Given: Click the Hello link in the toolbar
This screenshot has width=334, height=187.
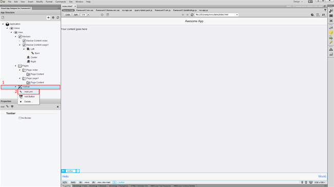Looking at the screenshot, I should coord(66,176).
